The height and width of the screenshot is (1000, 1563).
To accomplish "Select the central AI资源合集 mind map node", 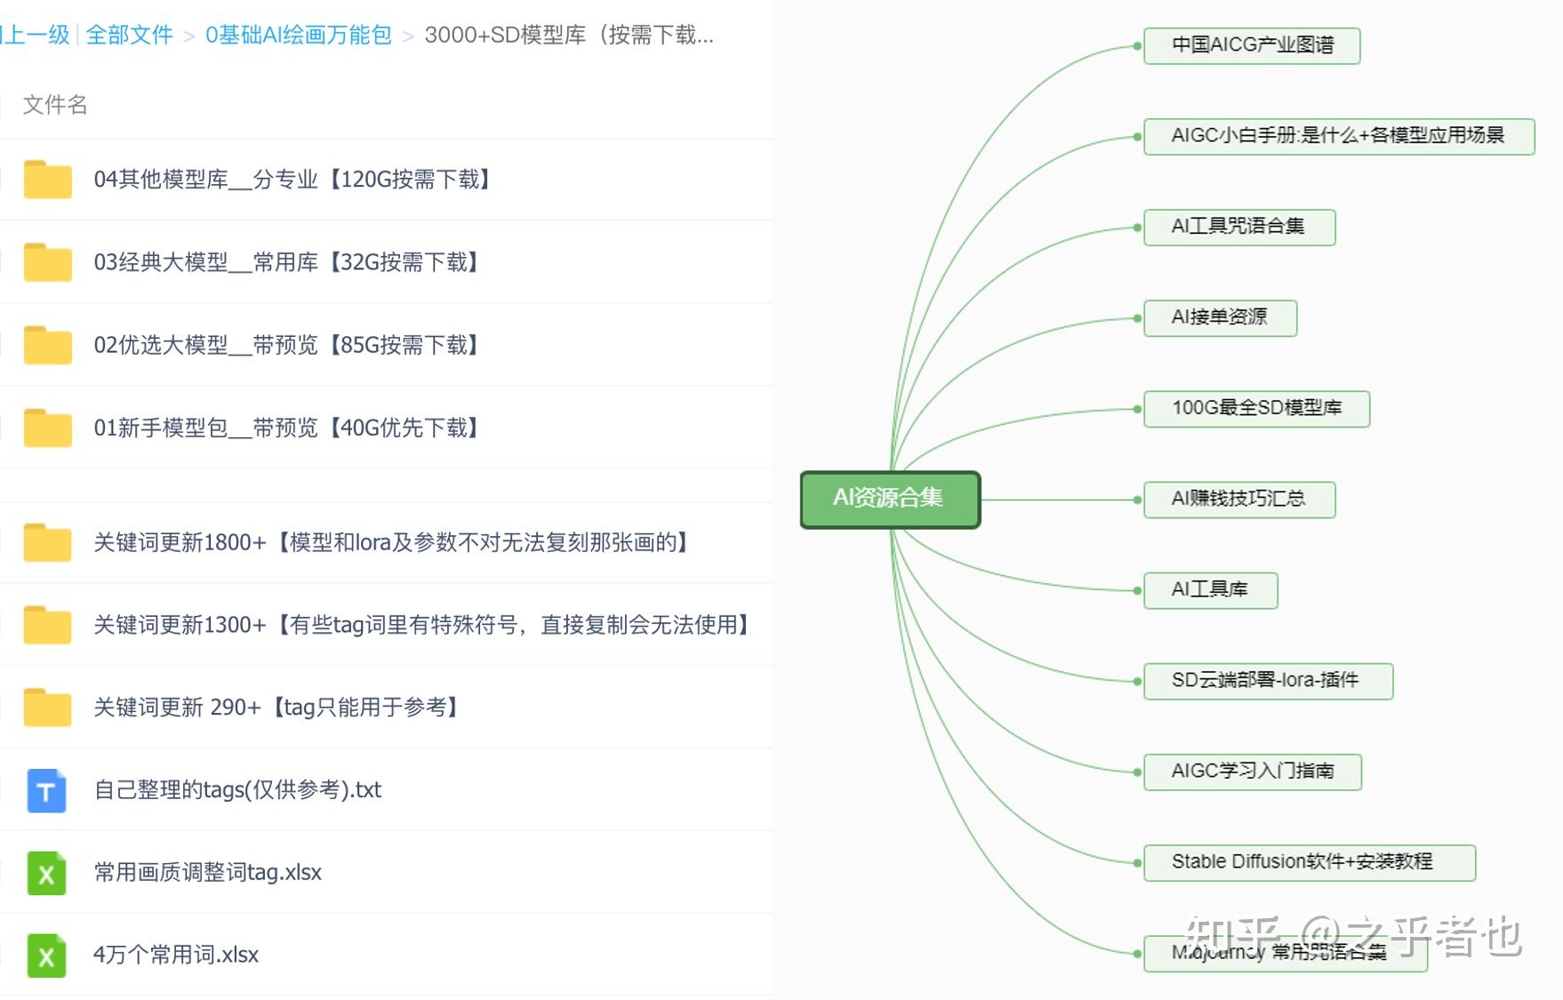I will click(x=890, y=499).
